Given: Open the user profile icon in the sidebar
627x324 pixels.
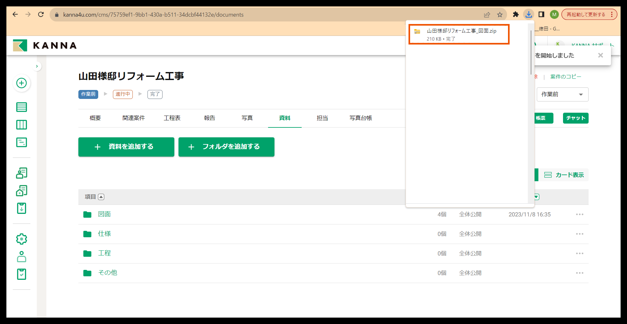Looking at the screenshot, I should 21,257.
